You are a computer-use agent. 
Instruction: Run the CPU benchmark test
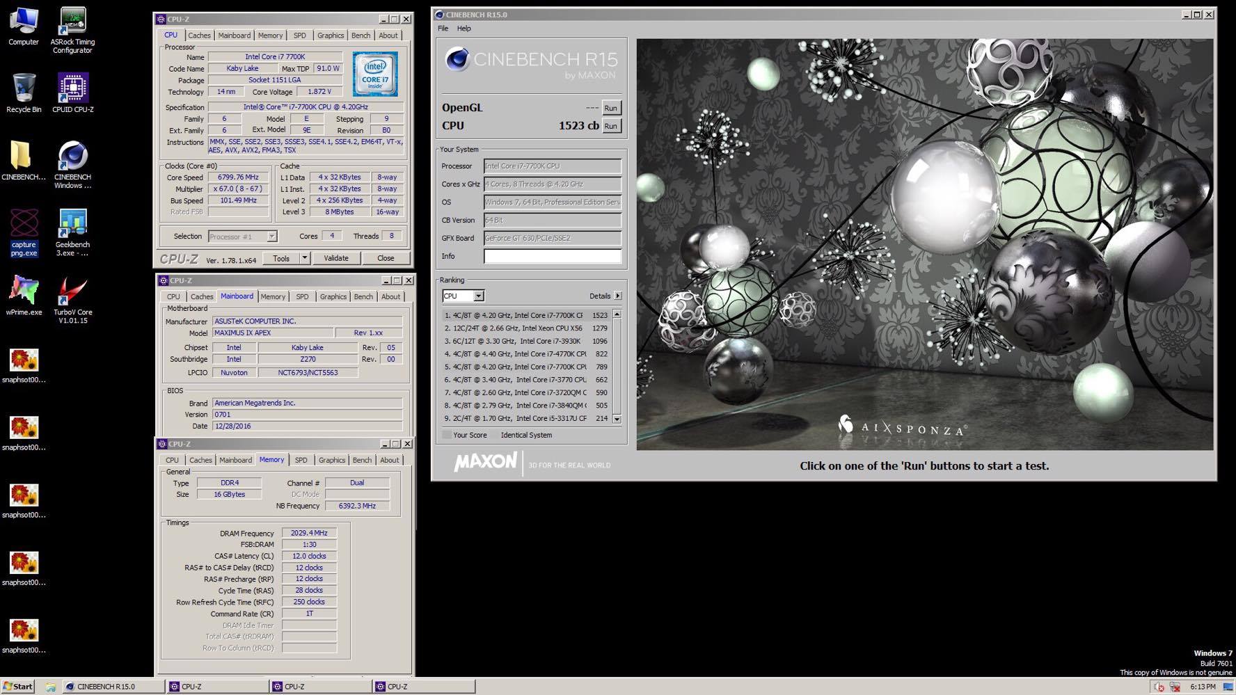click(610, 126)
